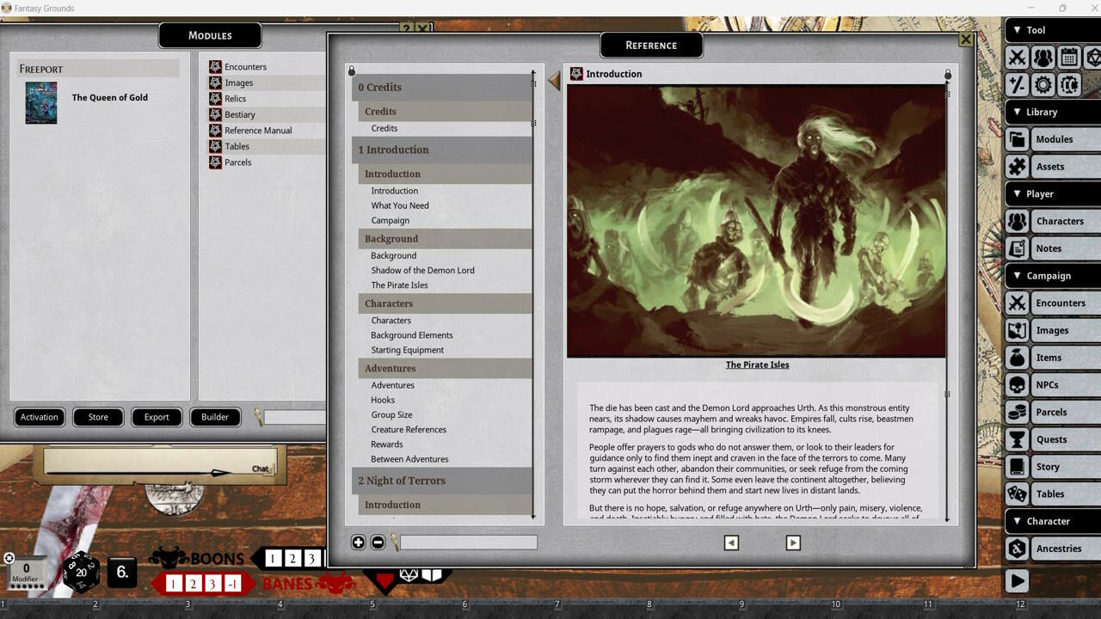
Task: Open the options gear tool
Action: pyautogui.click(x=1043, y=85)
